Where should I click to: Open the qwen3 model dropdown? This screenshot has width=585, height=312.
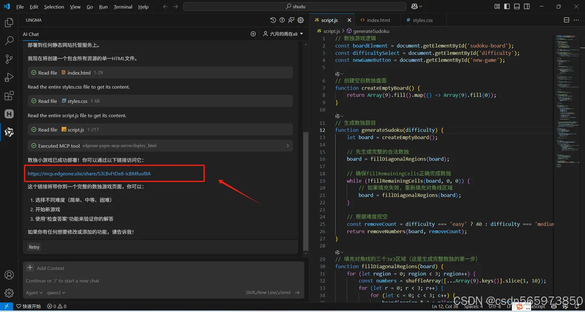click(56, 293)
